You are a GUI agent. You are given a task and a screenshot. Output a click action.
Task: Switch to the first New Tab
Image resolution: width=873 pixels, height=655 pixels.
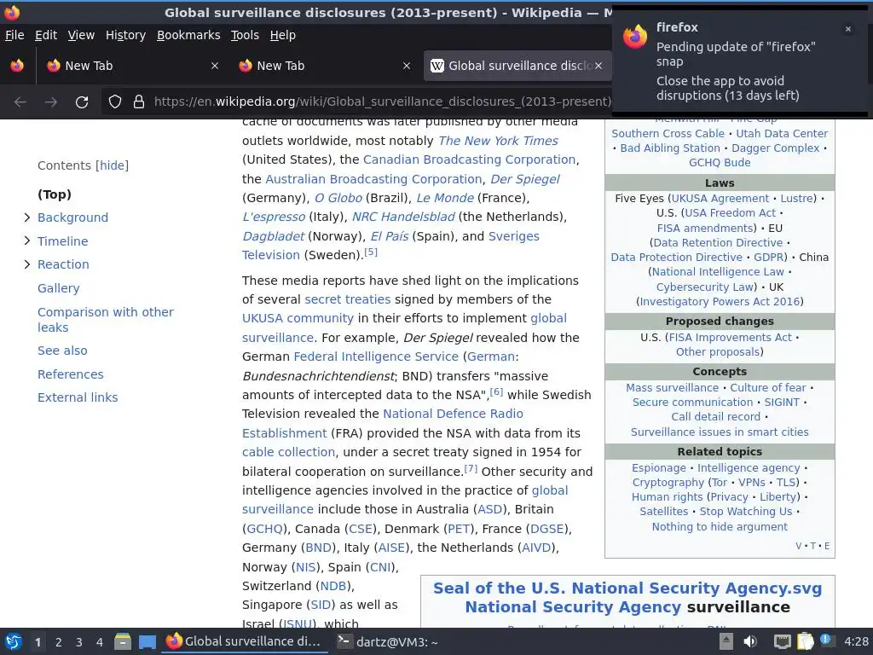pyautogui.click(x=130, y=66)
